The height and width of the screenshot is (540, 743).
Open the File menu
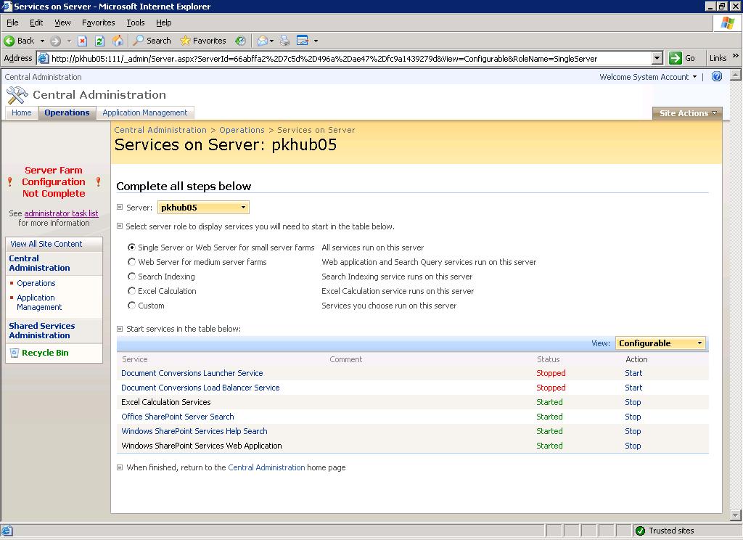pos(12,22)
